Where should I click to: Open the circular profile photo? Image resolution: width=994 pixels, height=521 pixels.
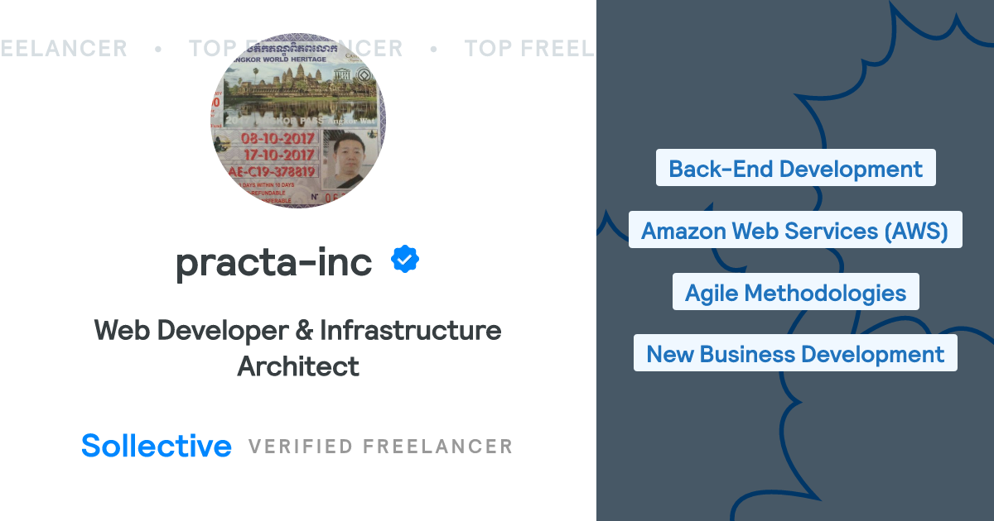[x=298, y=121]
